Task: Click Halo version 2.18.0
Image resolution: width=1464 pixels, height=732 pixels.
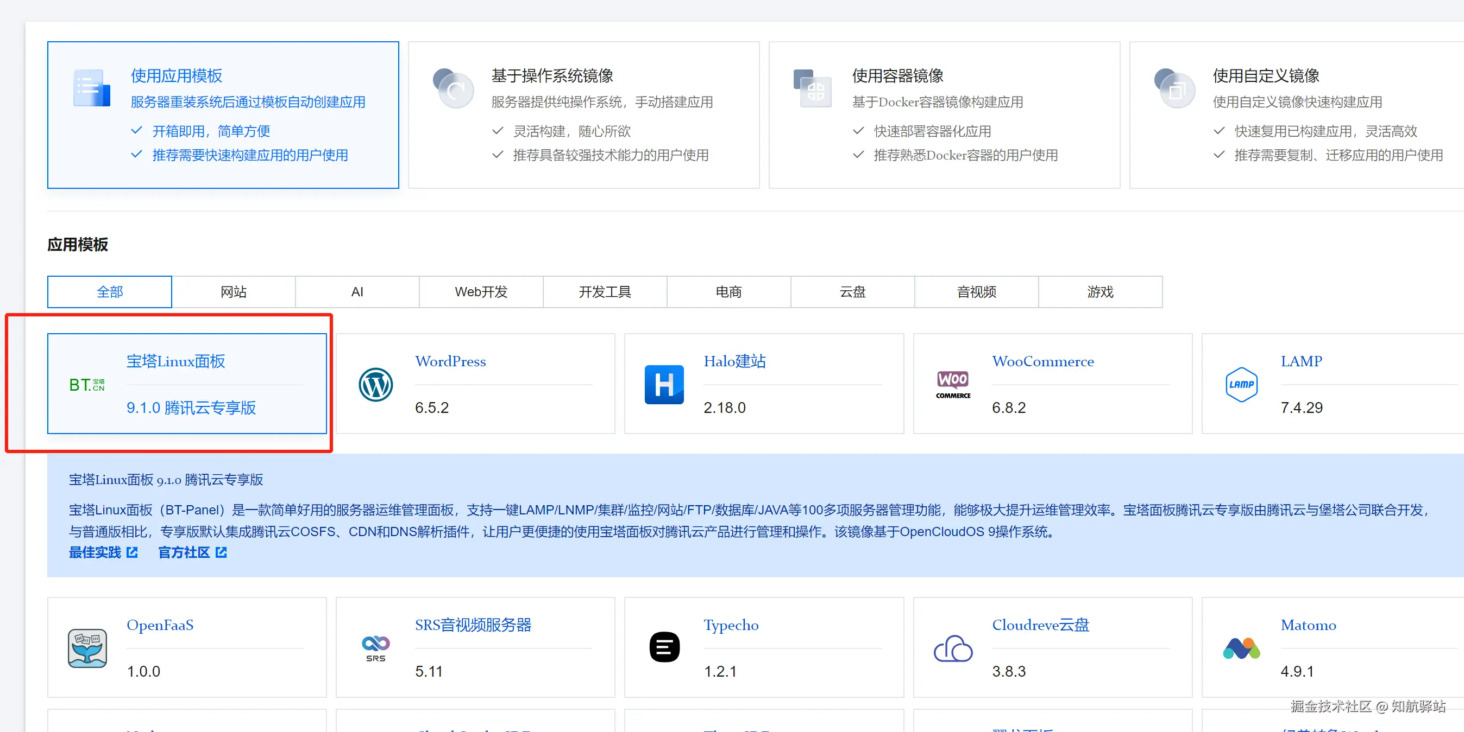Action: (724, 408)
